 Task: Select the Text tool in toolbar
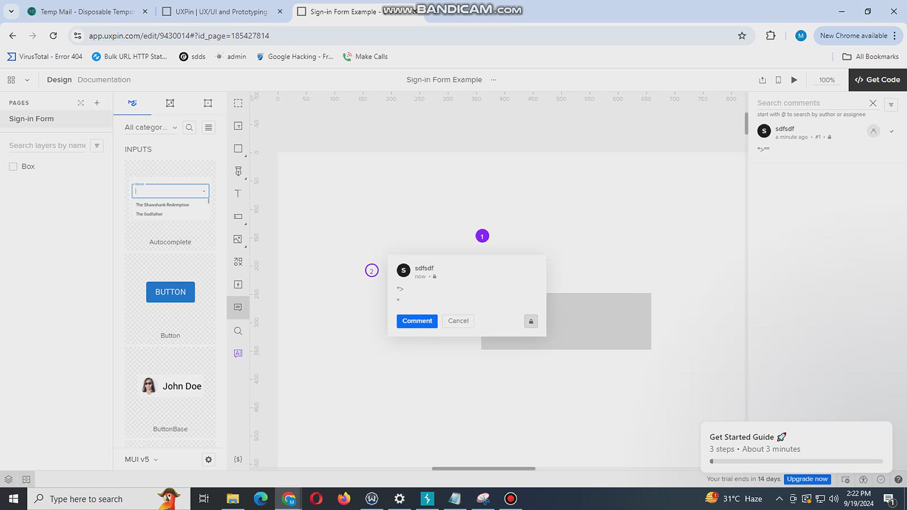[238, 194]
